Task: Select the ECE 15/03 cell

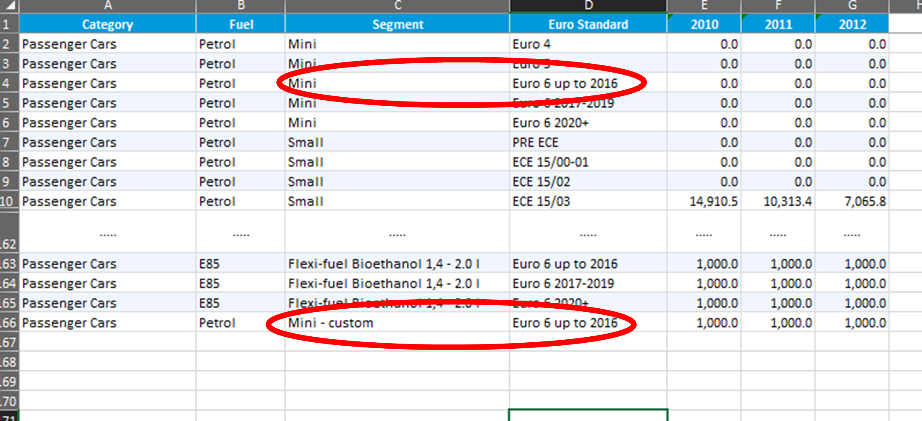Action: tap(541, 202)
